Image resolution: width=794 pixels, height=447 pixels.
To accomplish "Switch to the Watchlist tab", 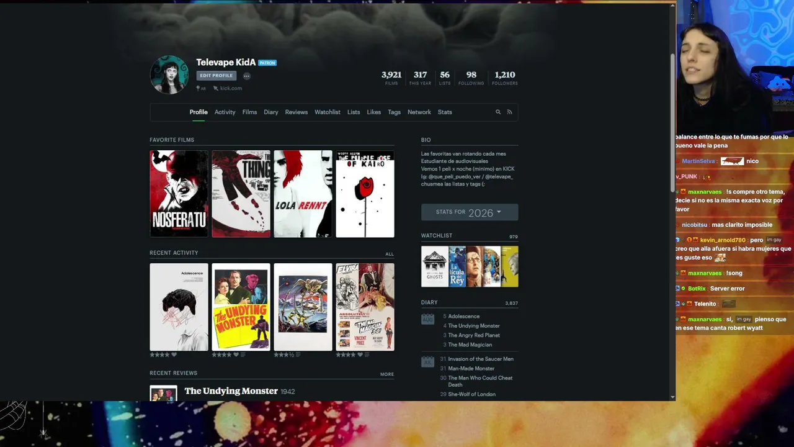I will point(328,112).
